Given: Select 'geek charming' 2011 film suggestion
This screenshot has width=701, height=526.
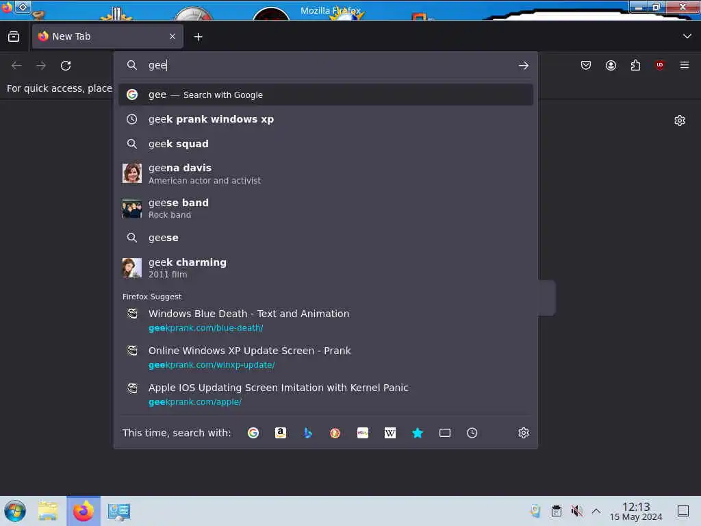Looking at the screenshot, I should coord(325,268).
